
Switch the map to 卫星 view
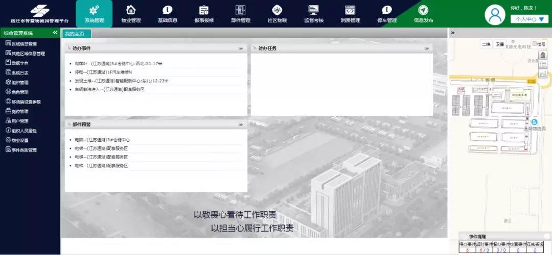click(499, 44)
